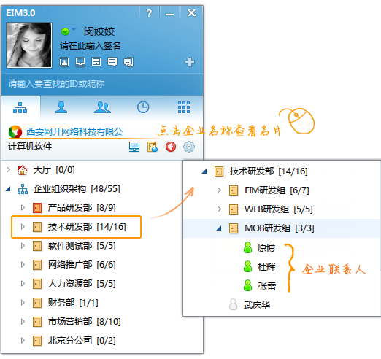Select 北京分公司 [0/2] row text
The width and height of the screenshot is (381, 359).
pyautogui.click(x=82, y=341)
